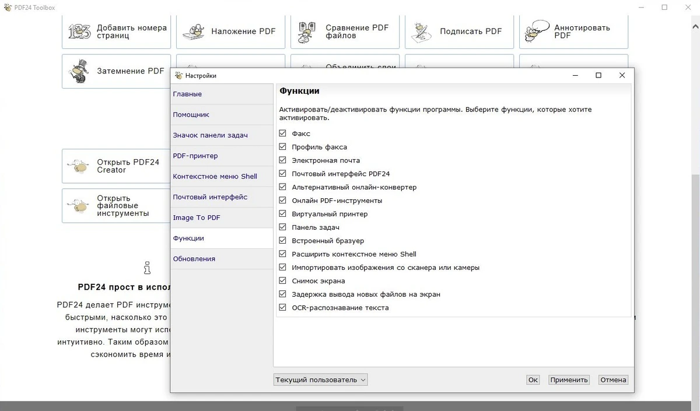Viewport: 700px width, 411px height.
Task: Switch to Почтовый интерфейс section
Action: [222, 197]
